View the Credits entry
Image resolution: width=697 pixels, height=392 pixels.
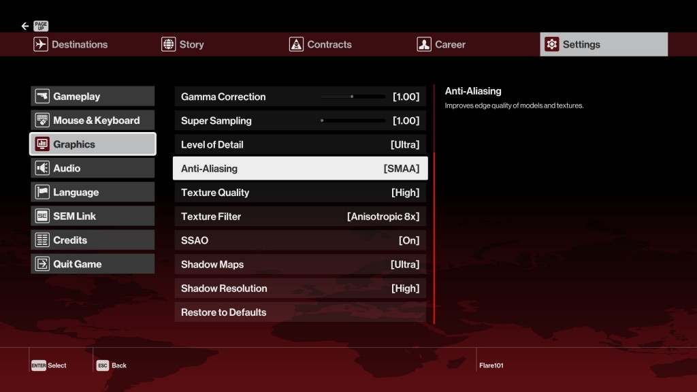coord(93,240)
